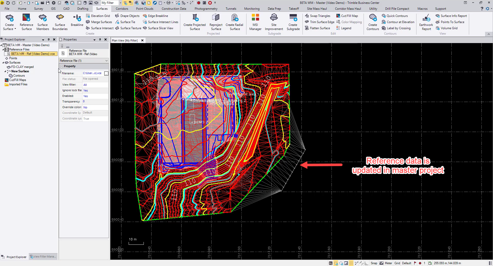Toggle the grid lines icon in status bar

click(351, 263)
